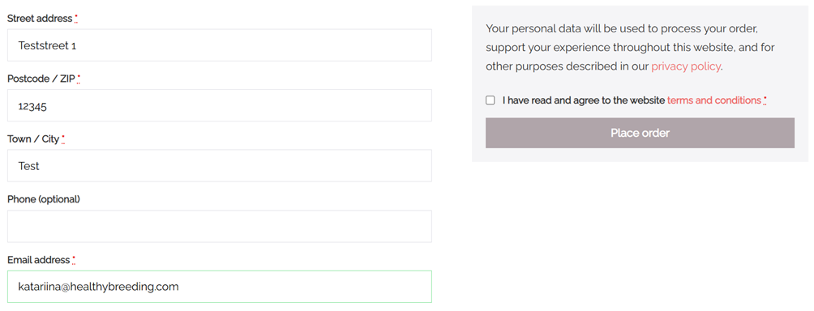Focus the Email address input field
Viewport: 814px width, 311px height.
(220, 287)
